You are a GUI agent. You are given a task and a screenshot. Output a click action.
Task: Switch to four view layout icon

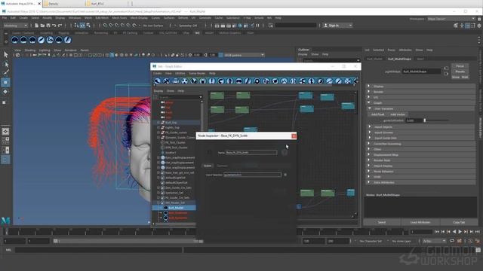[5, 141]
